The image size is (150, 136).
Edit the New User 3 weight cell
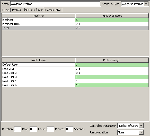tap(112, 77)
